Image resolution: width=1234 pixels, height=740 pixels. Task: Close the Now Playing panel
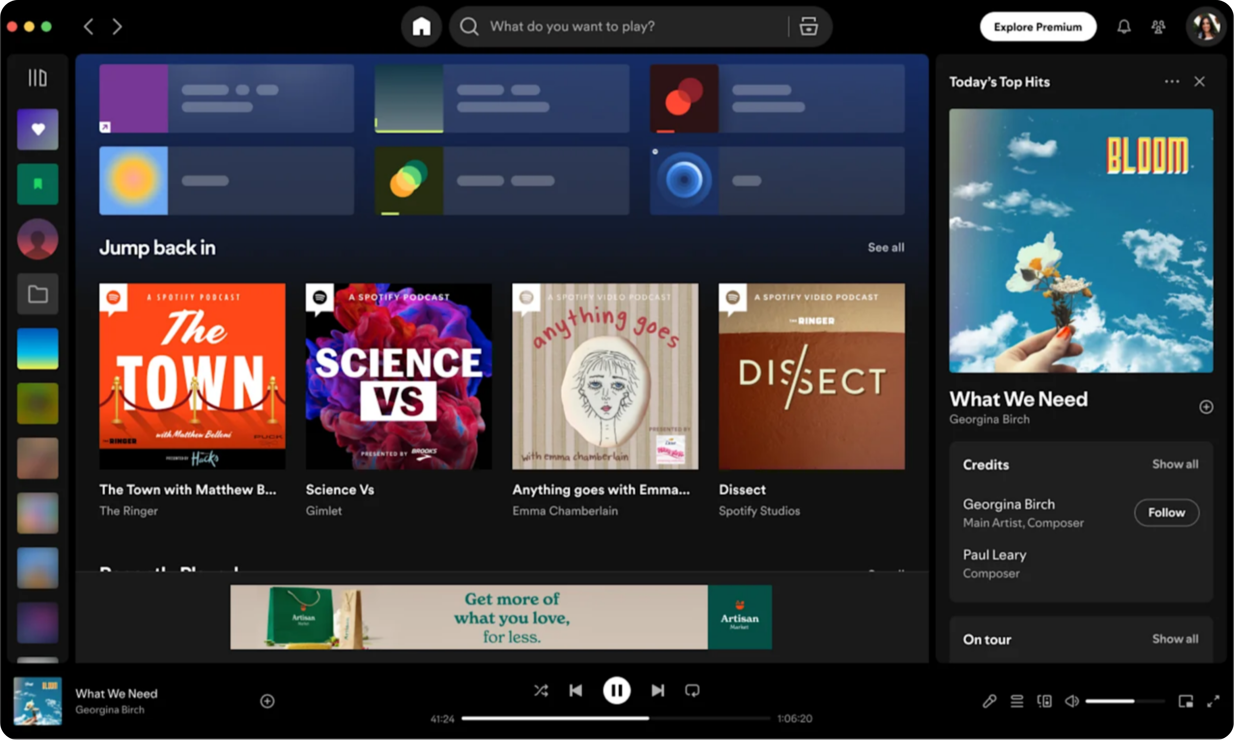pos(1199,81)
